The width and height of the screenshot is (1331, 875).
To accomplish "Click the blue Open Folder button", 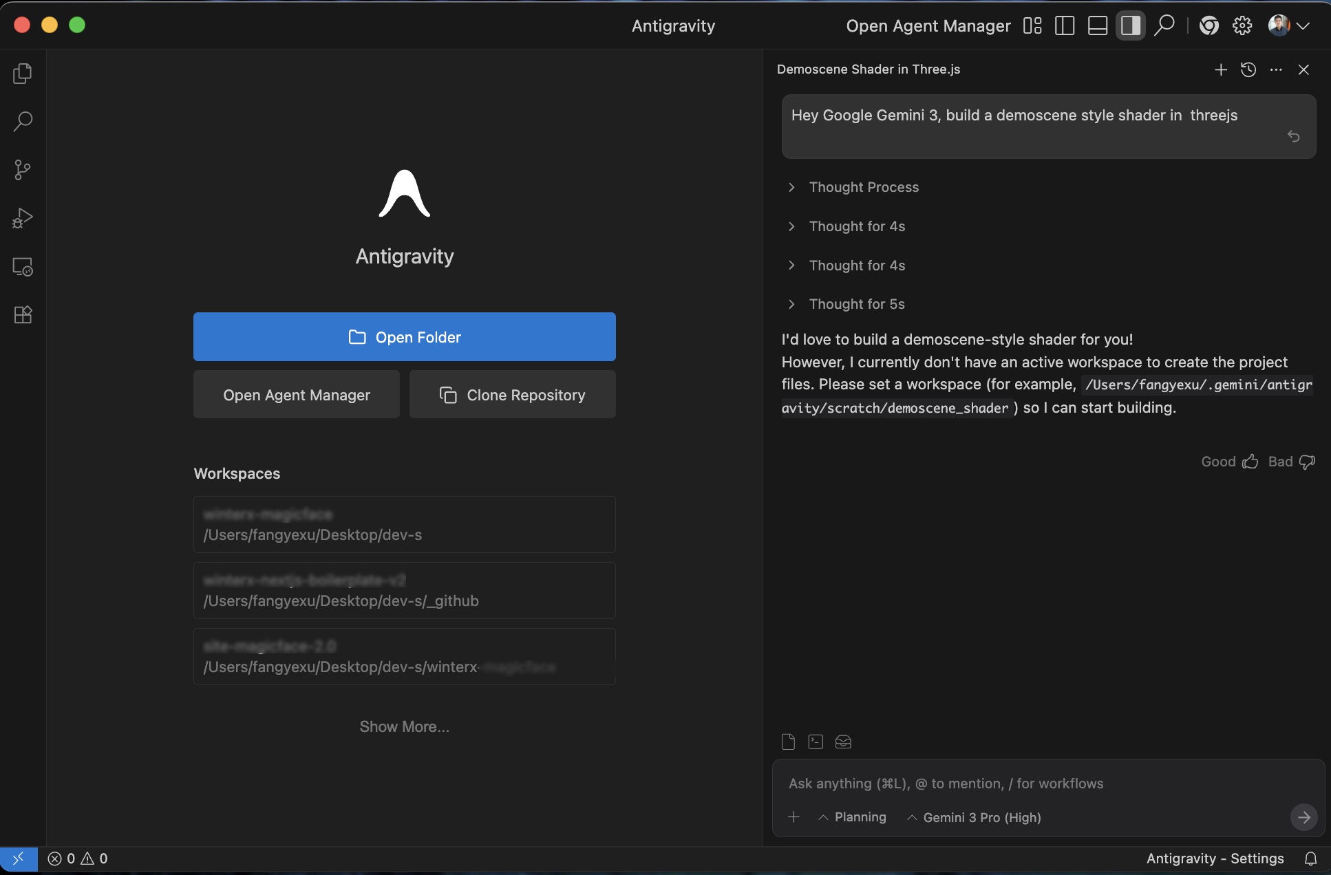I will pyautogui.click(x=404, y=337).
